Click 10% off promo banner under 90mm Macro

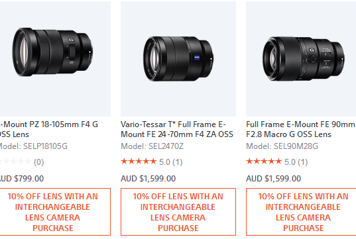pos(301,212)
